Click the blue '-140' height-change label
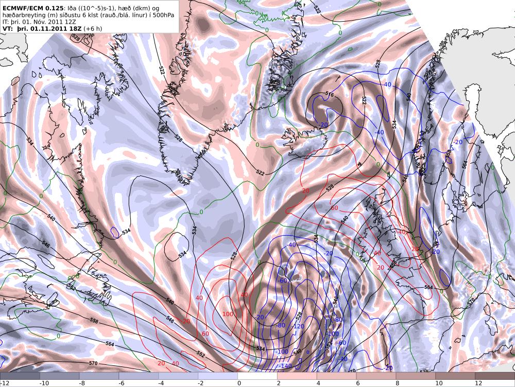This screenshot has height=387, width=515. pos(285,366)
